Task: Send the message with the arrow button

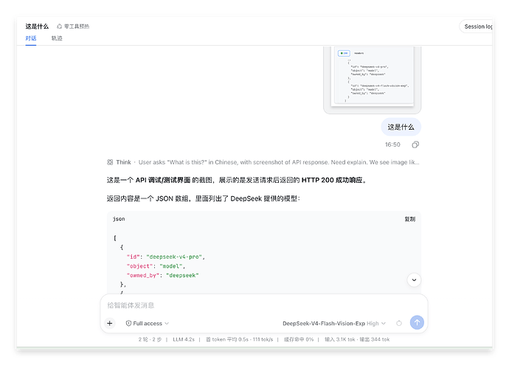Action: (x=417, y=322)
